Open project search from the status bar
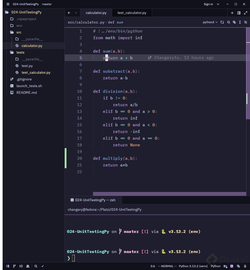250x270 pixels. 36,266
